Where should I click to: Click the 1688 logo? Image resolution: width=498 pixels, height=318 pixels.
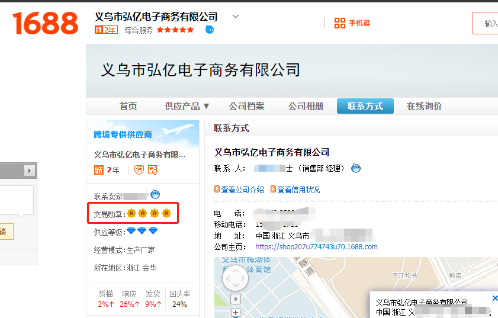coord(45,23)
